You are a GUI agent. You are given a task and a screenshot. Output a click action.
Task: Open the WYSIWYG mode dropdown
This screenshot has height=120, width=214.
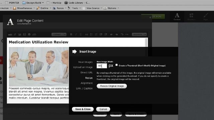pyautogui.click(x=139, y=34)
